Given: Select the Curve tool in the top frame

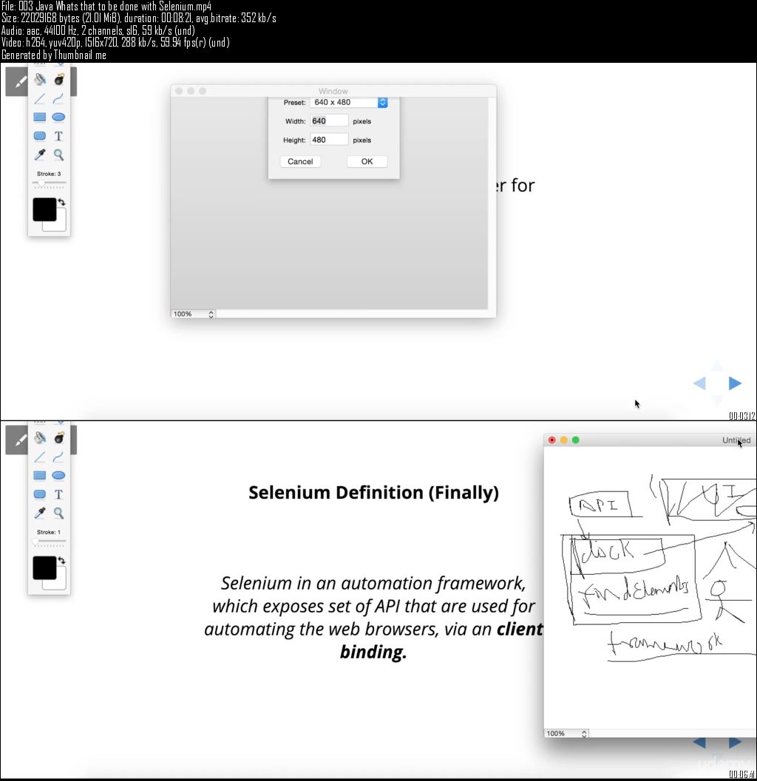Looking at the screenshot, I should 59,98.
